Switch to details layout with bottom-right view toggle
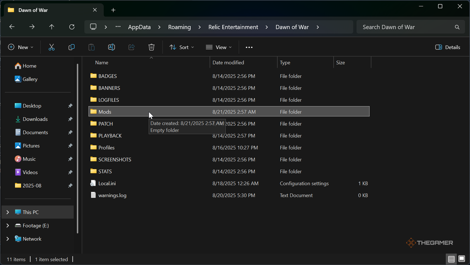This screenshot has width=470, height=265. point(451,259)
